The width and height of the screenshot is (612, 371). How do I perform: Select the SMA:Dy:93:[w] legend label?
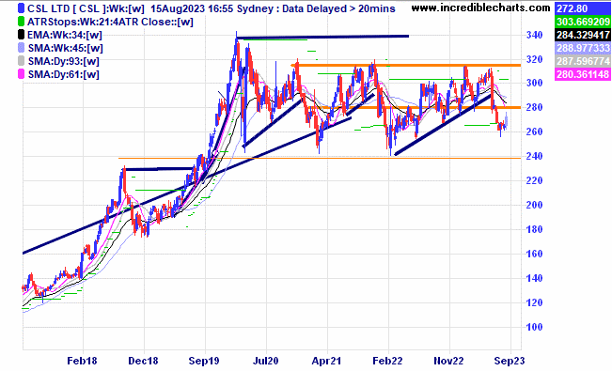point(64,61)
